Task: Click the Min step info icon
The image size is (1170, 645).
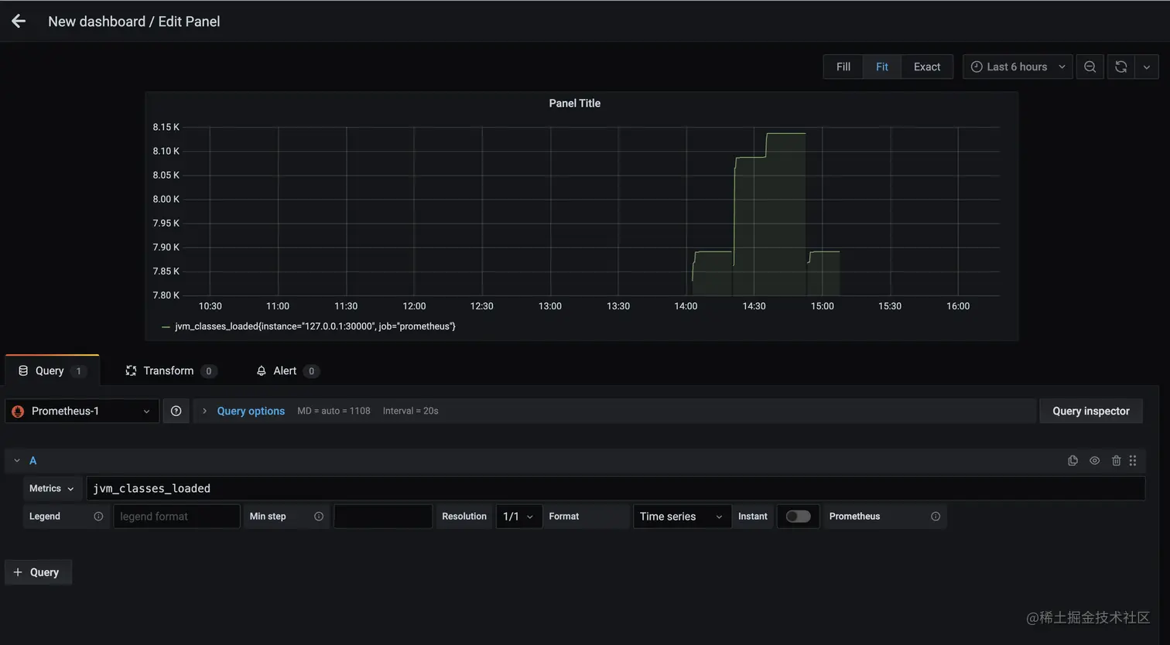Action: coord(319,516)
